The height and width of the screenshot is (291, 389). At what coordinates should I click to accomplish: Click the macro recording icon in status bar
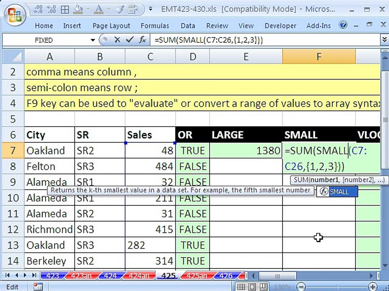click(38, 287)
